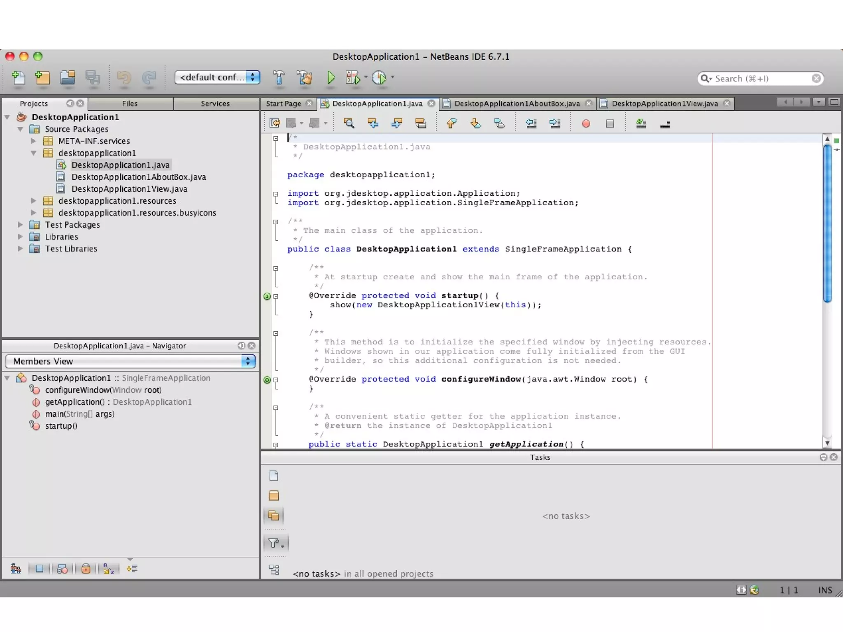The image size is (843, 632).
Task: Expand the Test Libraries node
Action: (20, 249)
